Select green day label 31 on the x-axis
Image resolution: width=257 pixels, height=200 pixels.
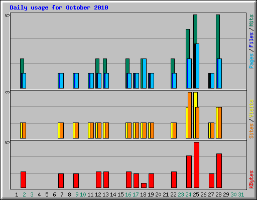(x=241, y=194)
